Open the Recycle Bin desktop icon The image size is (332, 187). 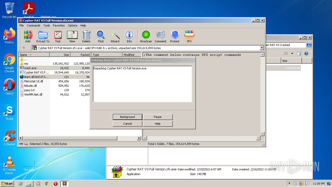click(9, 10)
